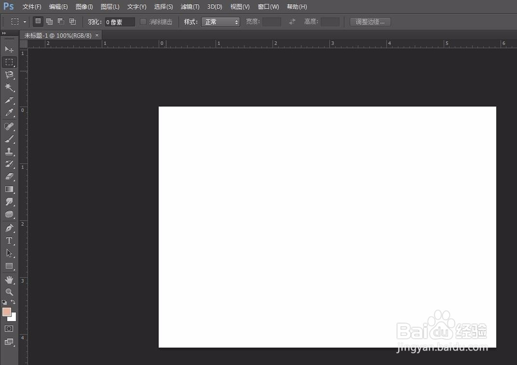Viewport: 517px width, 365px height.
Task: Open the Layer menu
Action: pyautogui.click(x=110, y=7)
